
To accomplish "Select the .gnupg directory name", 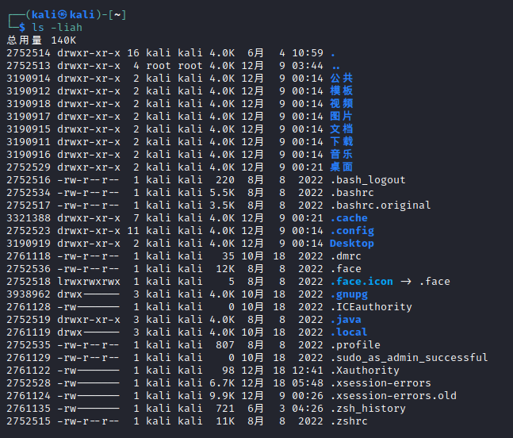I will click(348, 294).
